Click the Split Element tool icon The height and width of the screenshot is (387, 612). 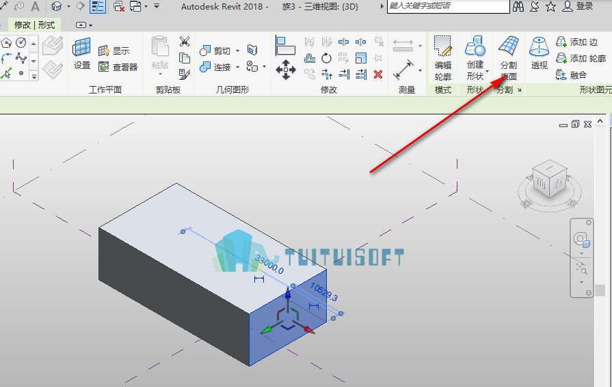pyautogui.click(x=343, y=42)
